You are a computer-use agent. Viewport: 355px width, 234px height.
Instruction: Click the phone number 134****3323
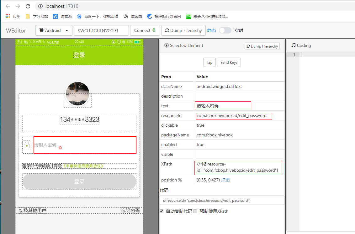(79, 120)
